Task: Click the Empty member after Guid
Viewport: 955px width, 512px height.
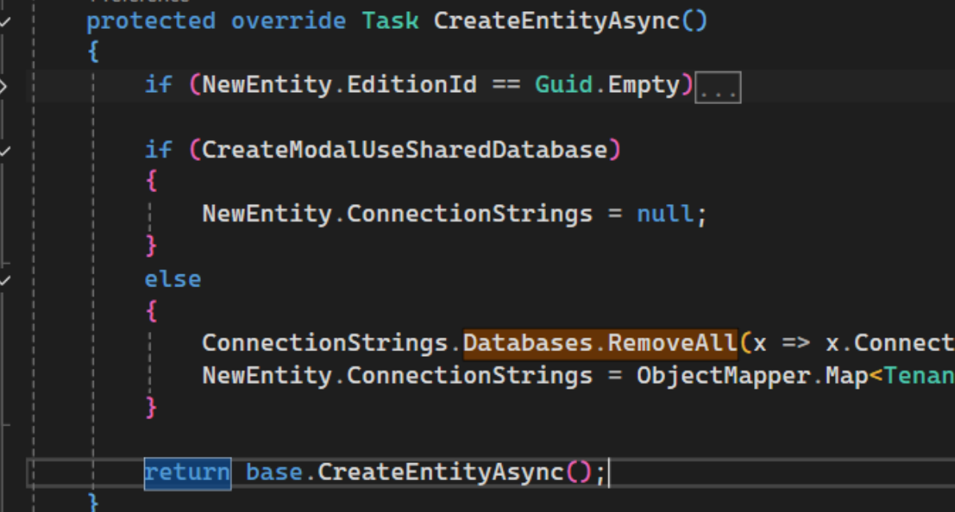Action: click(x=644, y=85)
